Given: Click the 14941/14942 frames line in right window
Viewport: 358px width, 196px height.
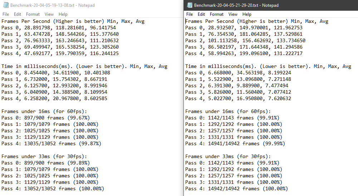Looking at the screenshot, I should (x=235, y=144).
